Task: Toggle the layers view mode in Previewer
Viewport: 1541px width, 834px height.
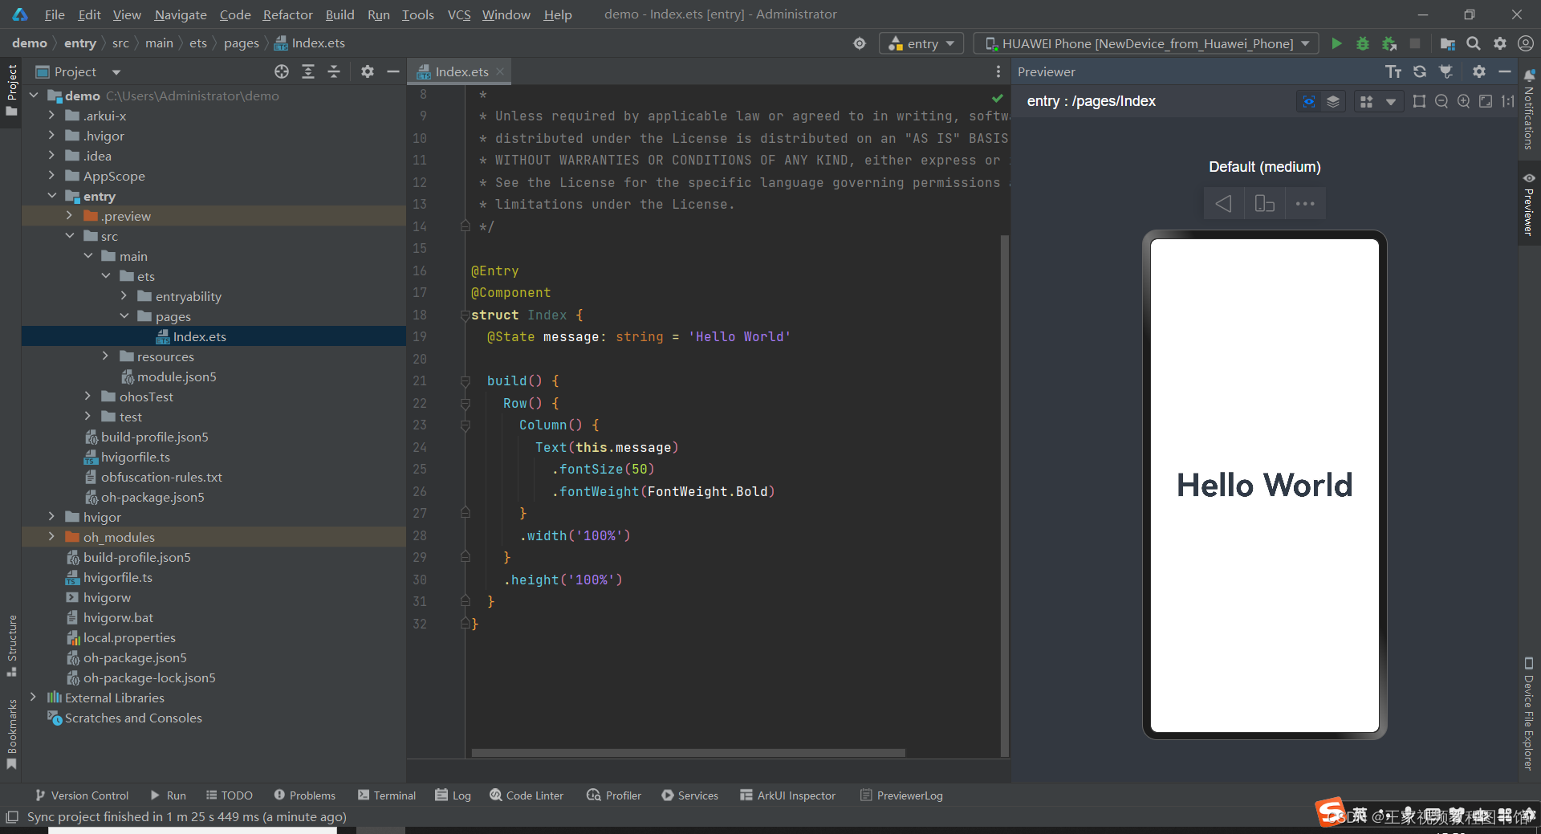Action: pyautogui.click(x=1333, y=101)
